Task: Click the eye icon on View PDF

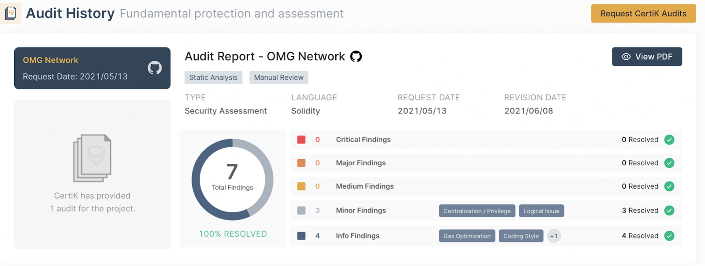Action: pyautogui.click(x=626, y=57)
